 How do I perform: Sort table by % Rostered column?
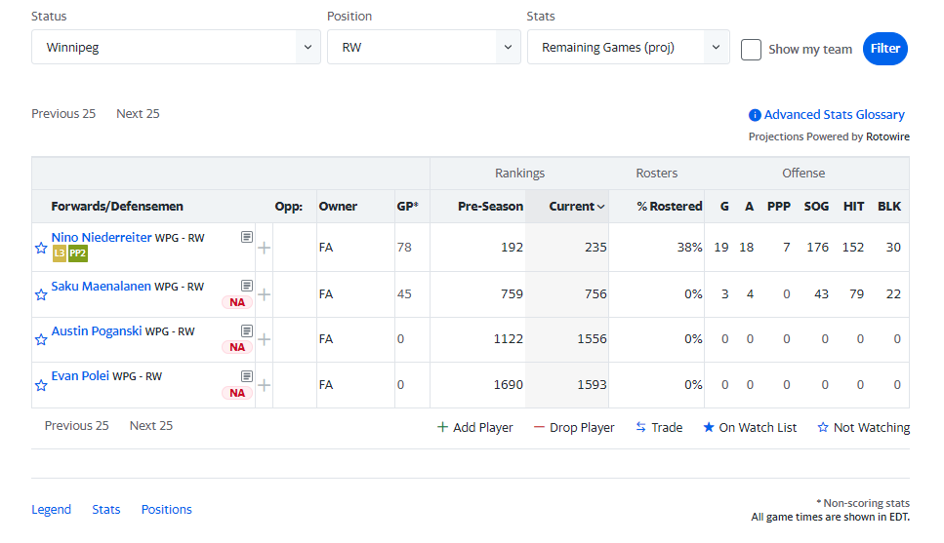pyautogui.click(x=670, y=207)
